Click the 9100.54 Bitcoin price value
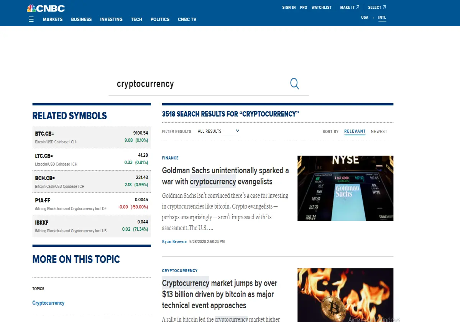Screen dimensions: 460x322 (x=141, y=133)
